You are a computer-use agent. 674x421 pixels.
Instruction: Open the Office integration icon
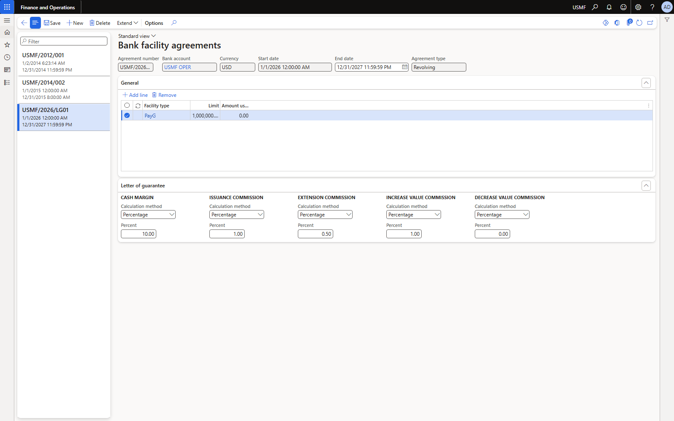tap(617, 23)
